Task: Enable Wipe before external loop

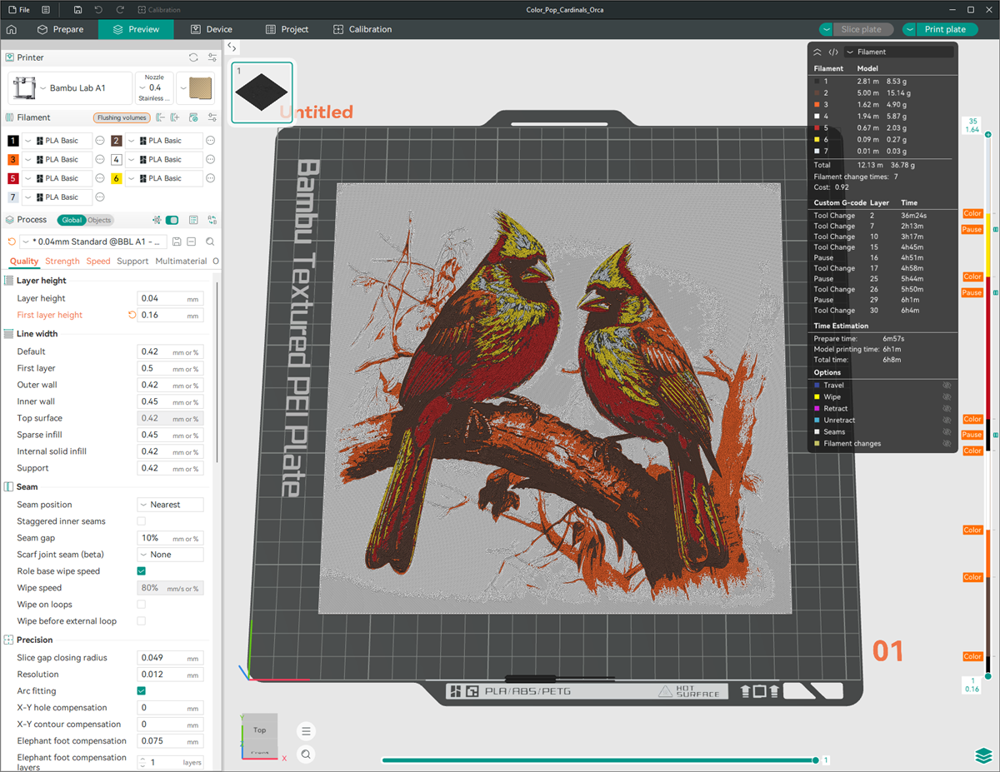Action: 141,621
